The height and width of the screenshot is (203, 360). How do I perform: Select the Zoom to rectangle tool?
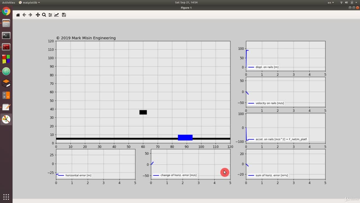[x=44, y=15]
